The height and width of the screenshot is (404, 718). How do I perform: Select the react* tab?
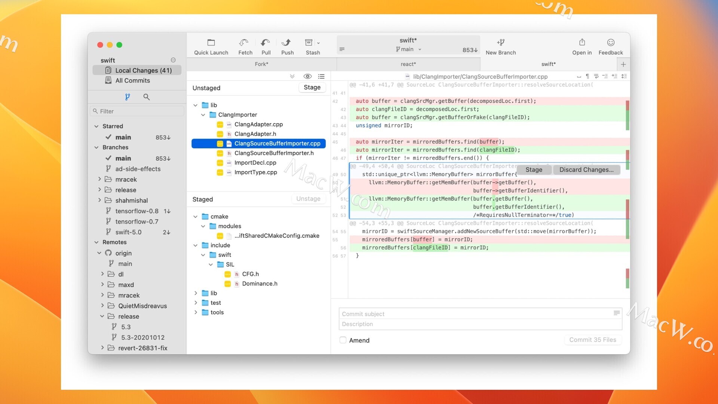coord(409,64)
